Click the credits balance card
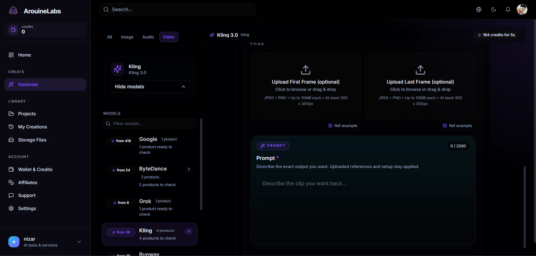The width and height of the screenshot is (536, 256). coord(45,30)
